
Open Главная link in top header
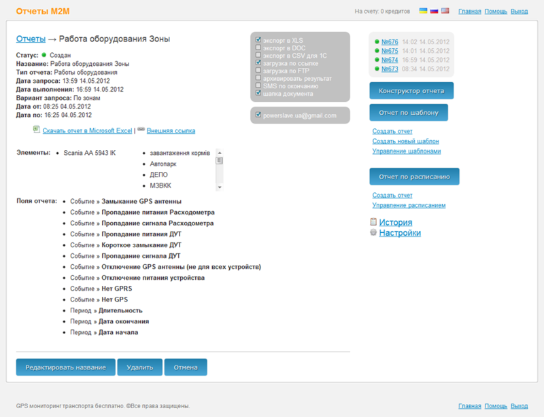(470, 12)
